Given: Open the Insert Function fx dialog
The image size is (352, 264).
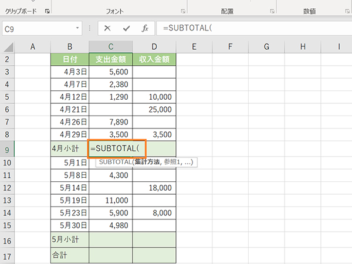Looking at the screenshot, I should tap(144, 28).
